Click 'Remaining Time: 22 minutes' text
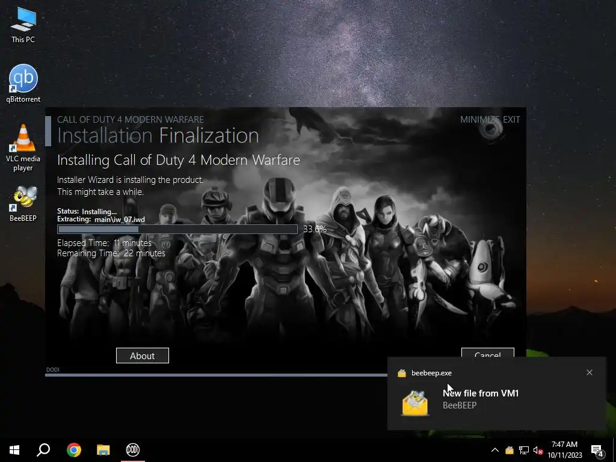Viewport: 616px width, 462px height. point(111,253)
